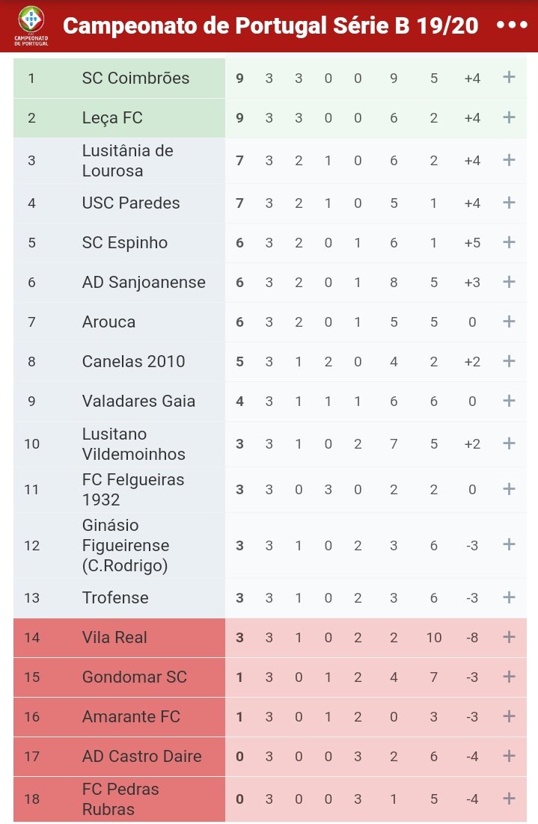Image resolution: width=538 pixels, height=824 pixels.
Task: Select the Lusitano Vildemoinhos team name
Action: (134, 444)
